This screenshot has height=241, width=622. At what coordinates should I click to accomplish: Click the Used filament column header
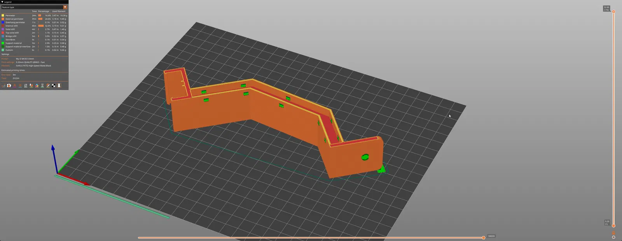pyautogui.click(x=59, y=11)
